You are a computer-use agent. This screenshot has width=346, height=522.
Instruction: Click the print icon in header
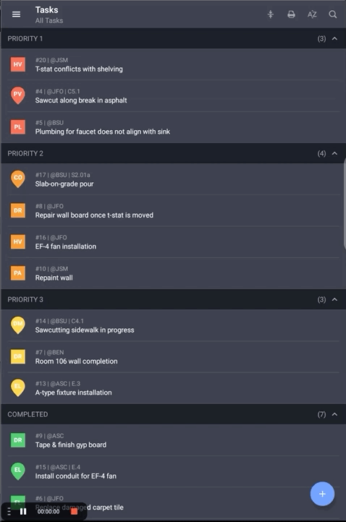point(291,14)
